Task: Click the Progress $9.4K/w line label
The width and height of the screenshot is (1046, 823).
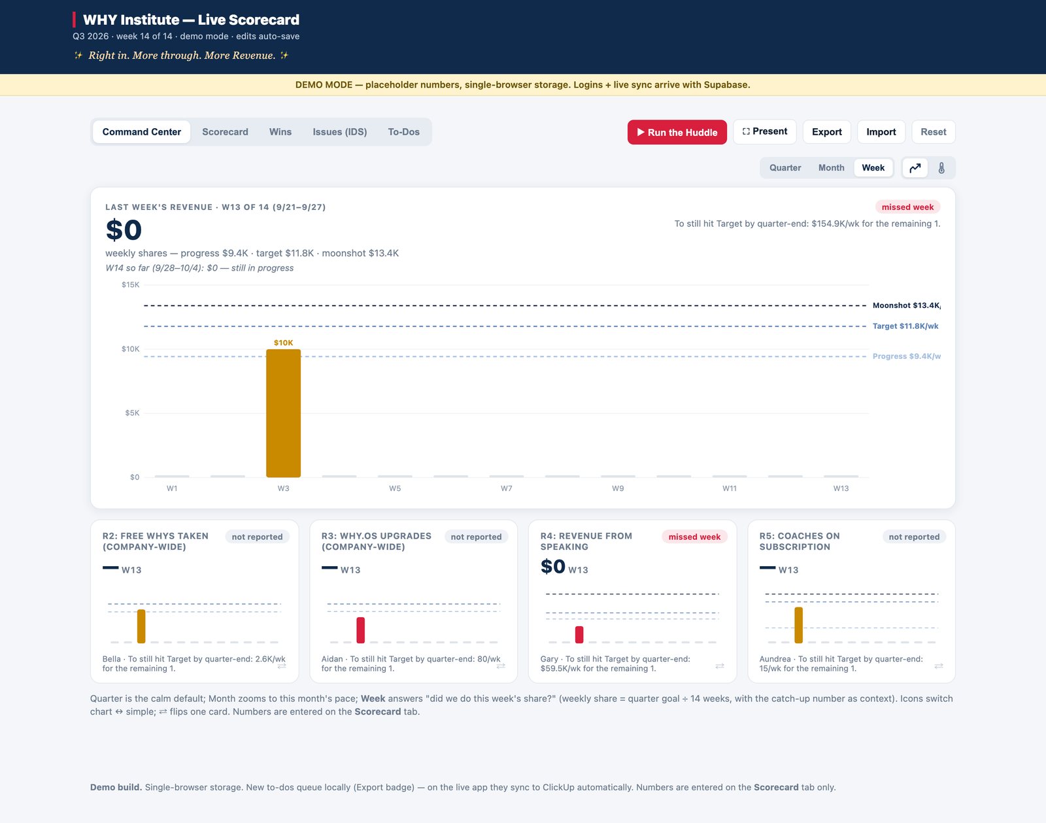Action: 907,356
